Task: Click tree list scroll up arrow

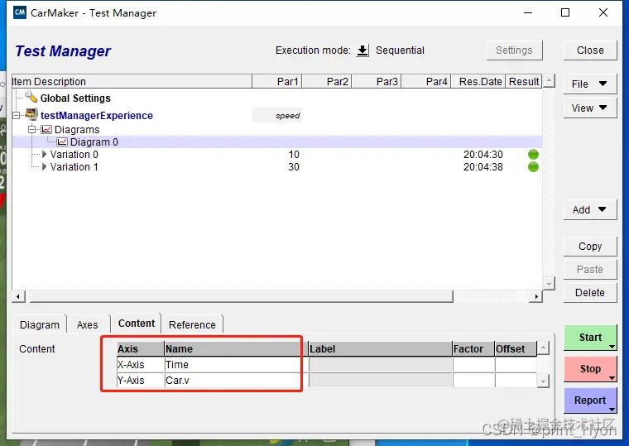Action: click(x=549, y=80)
